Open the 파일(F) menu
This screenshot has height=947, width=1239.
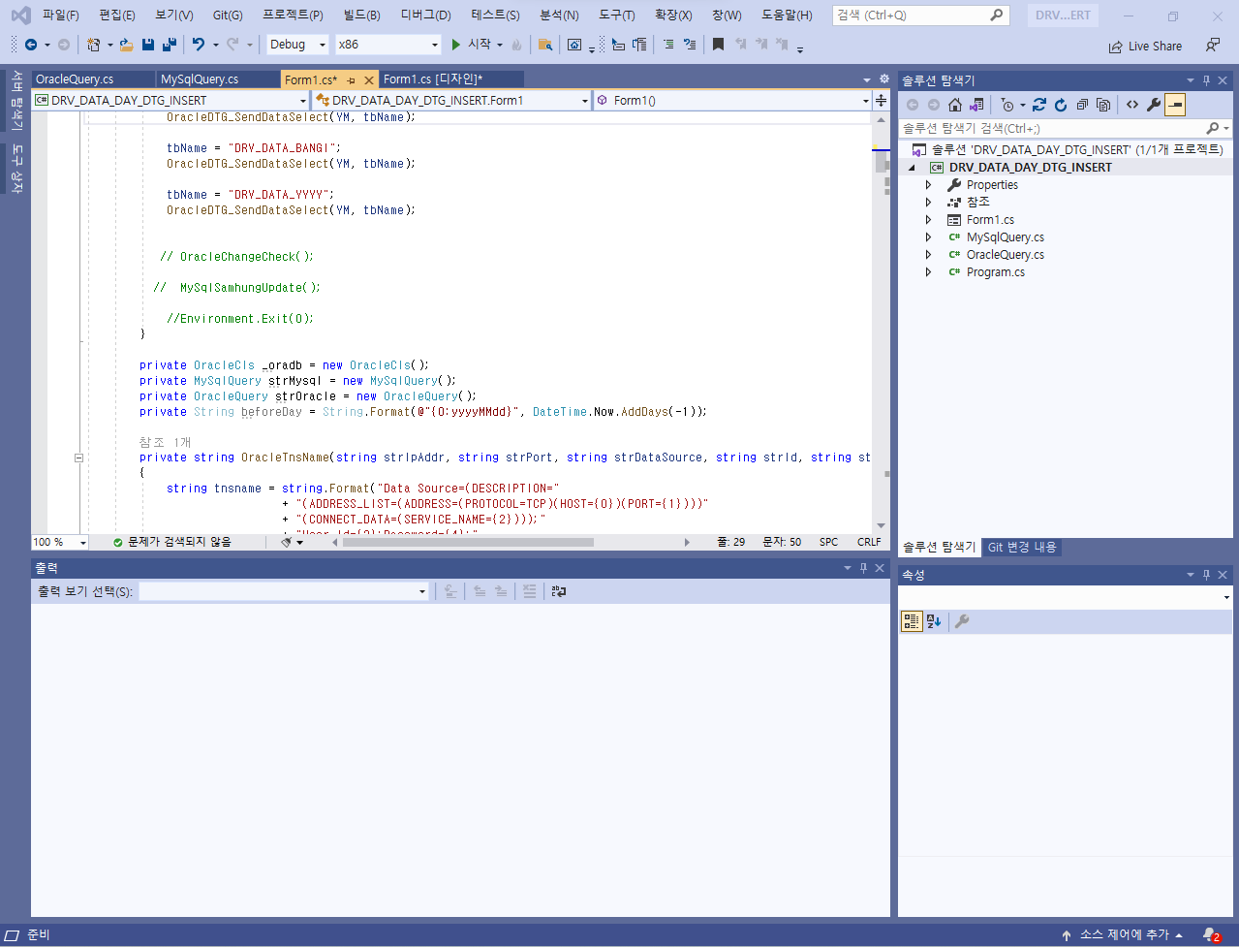[x=60, y=15]
